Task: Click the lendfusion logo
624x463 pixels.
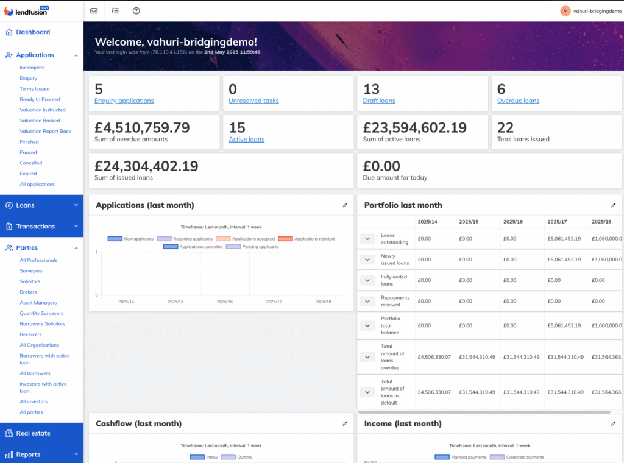Action: [27, 10]
